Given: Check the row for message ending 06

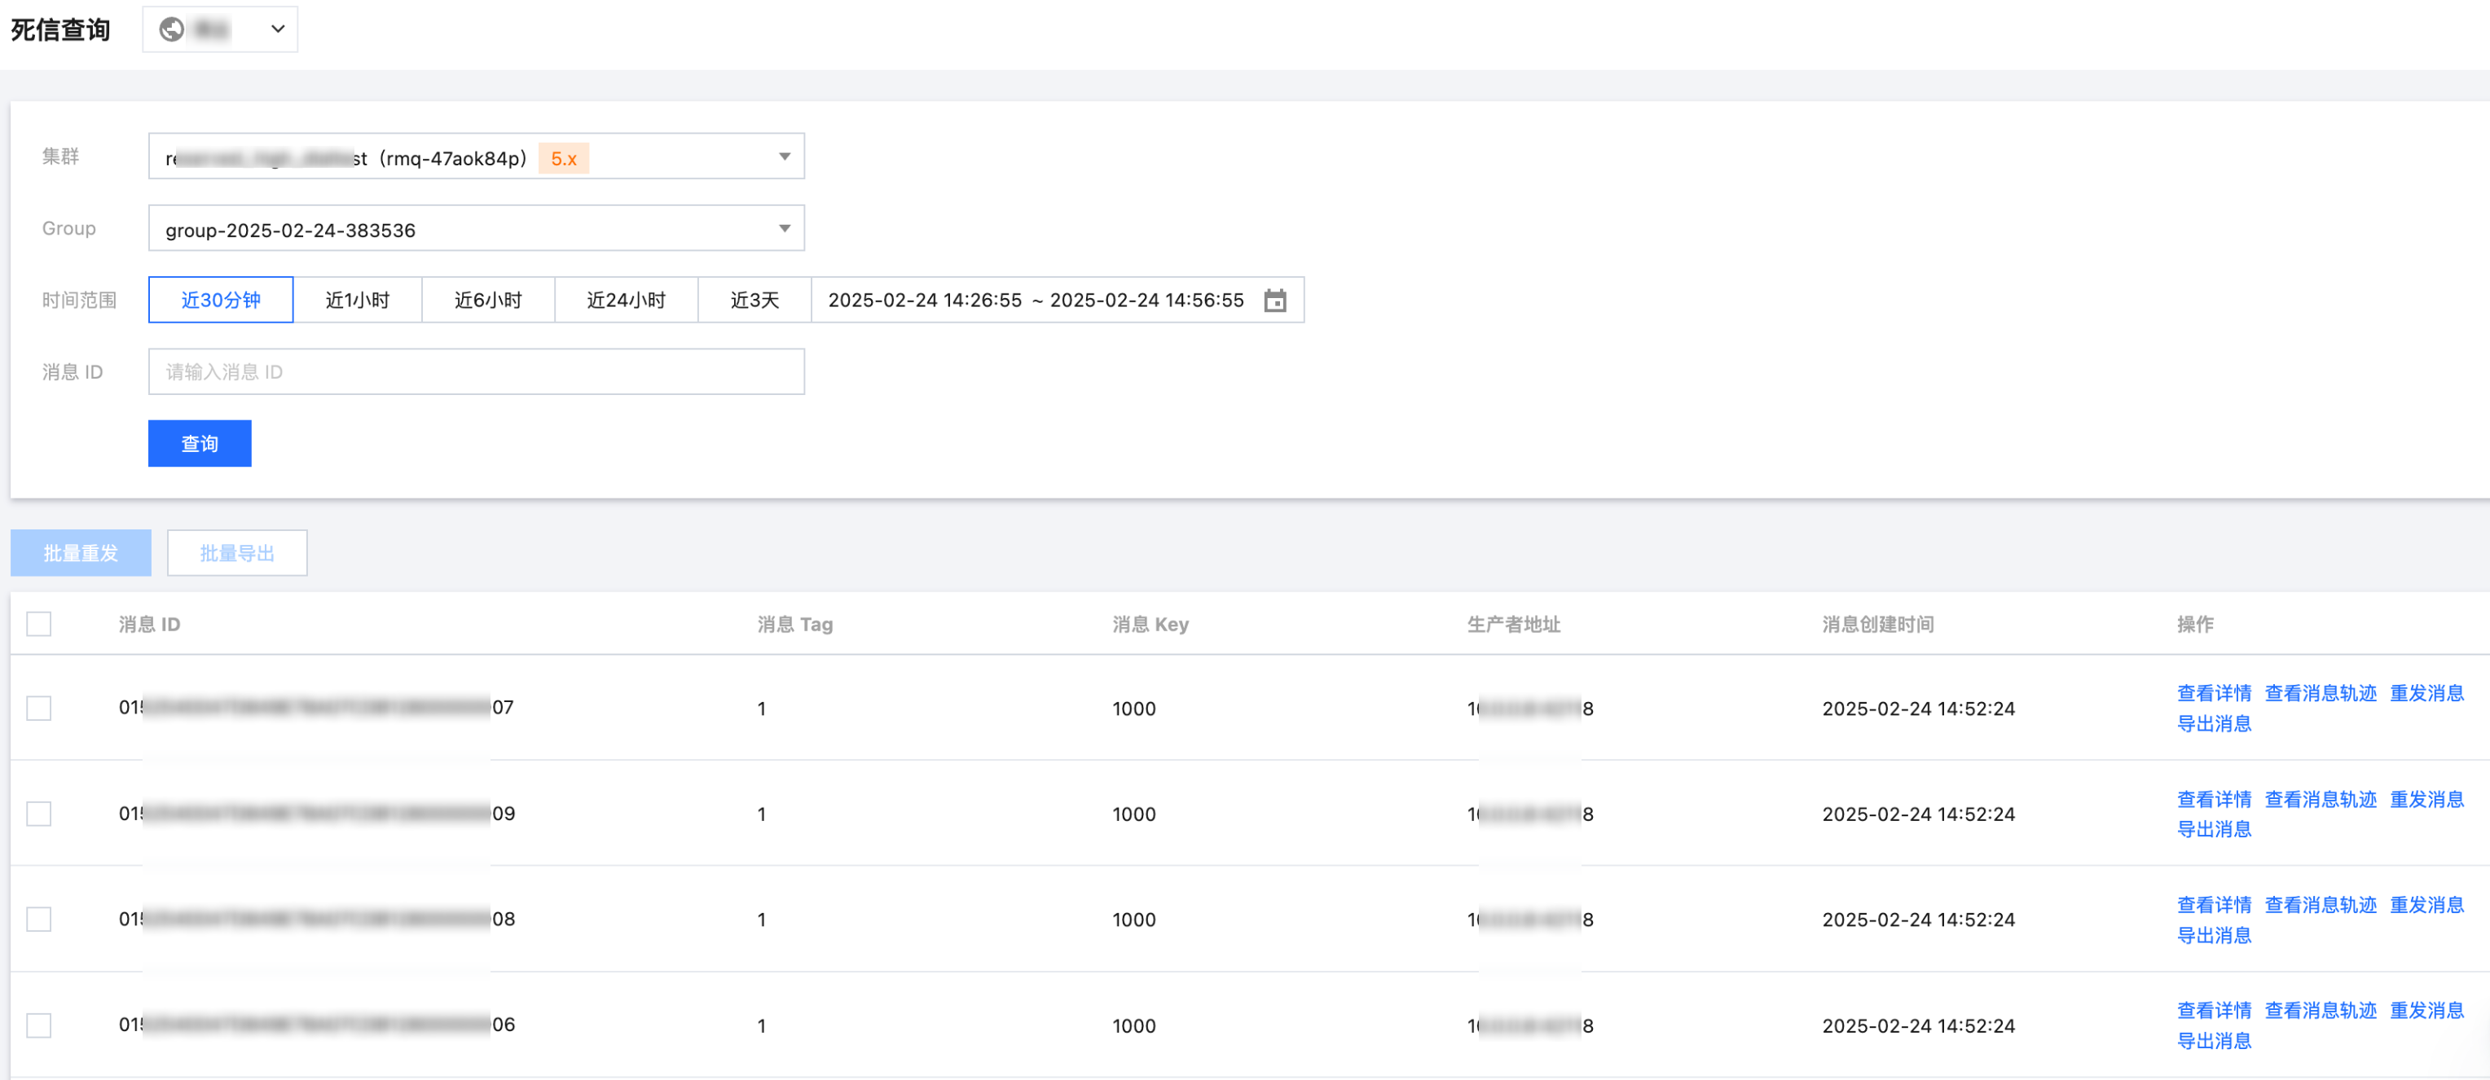Looking at the screenshot, I should 38,1025.
